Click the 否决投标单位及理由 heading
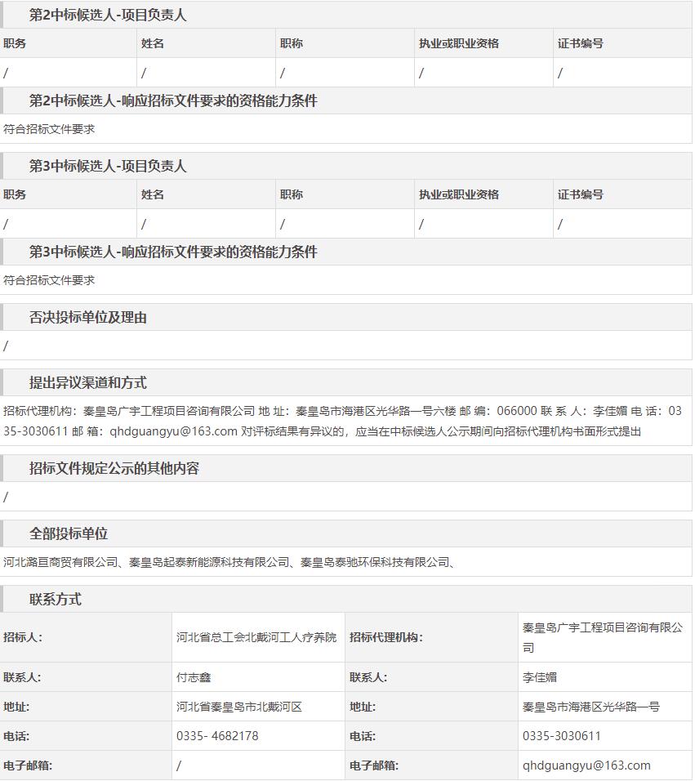Viewport: 695px width, 781px height. pos(88,318)
